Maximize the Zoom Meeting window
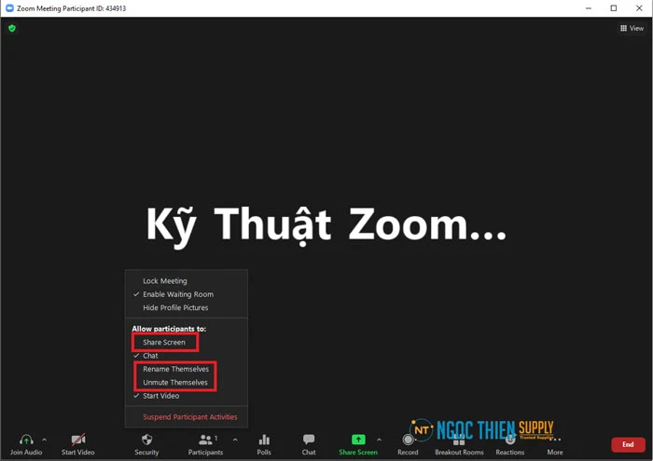653x461 pixels. [x=614, y=7]
